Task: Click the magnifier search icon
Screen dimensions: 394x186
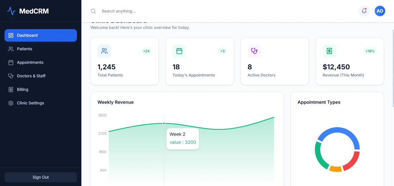Action: click(x=93, y=11)
